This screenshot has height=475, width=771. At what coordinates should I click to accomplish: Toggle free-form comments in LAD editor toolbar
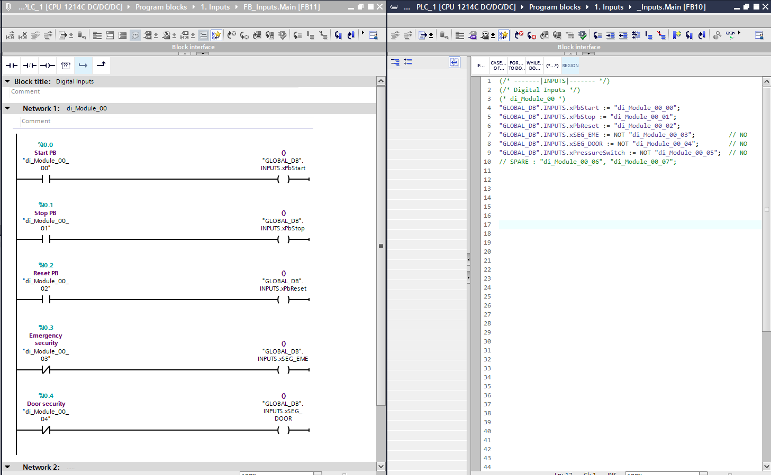pos(135,35)
